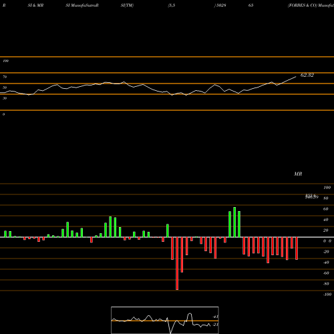The width and height of the screenshot is (334, 334).
Task: Click the 80 label on the MR axis
Action: click(326, 198)
